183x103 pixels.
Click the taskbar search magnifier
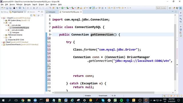[9, 100]
